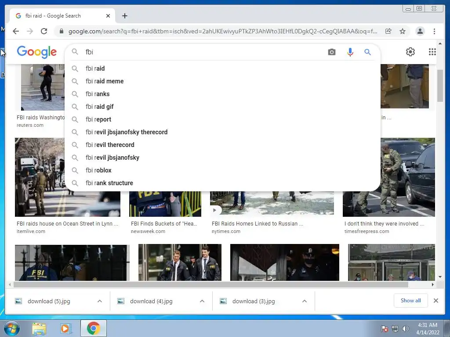450x337 pixels.
Task: Open the Chrome profile avatar menu
Action: click(420, 31)
